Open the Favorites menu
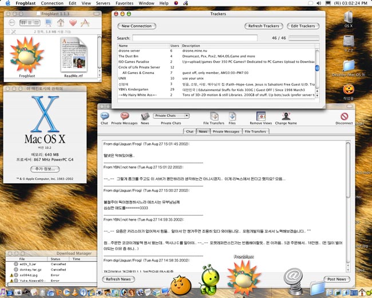 point(124,3)
